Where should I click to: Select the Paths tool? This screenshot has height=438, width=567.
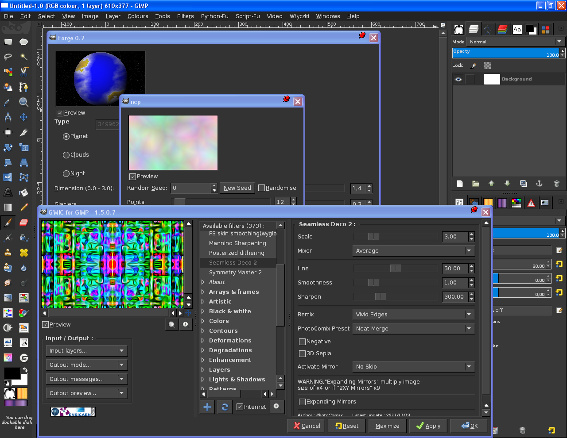(24, 87)
